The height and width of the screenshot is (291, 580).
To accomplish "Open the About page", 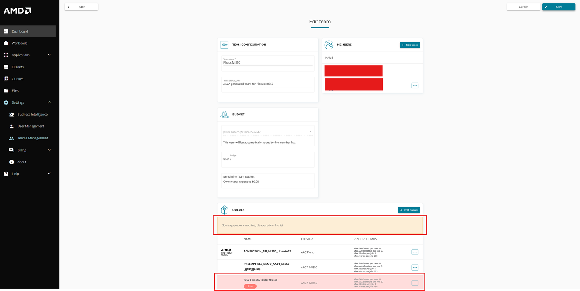I will coord(22,162).
